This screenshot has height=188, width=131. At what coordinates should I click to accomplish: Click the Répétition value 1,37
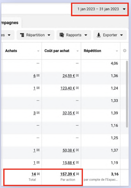tap(114, 150)
